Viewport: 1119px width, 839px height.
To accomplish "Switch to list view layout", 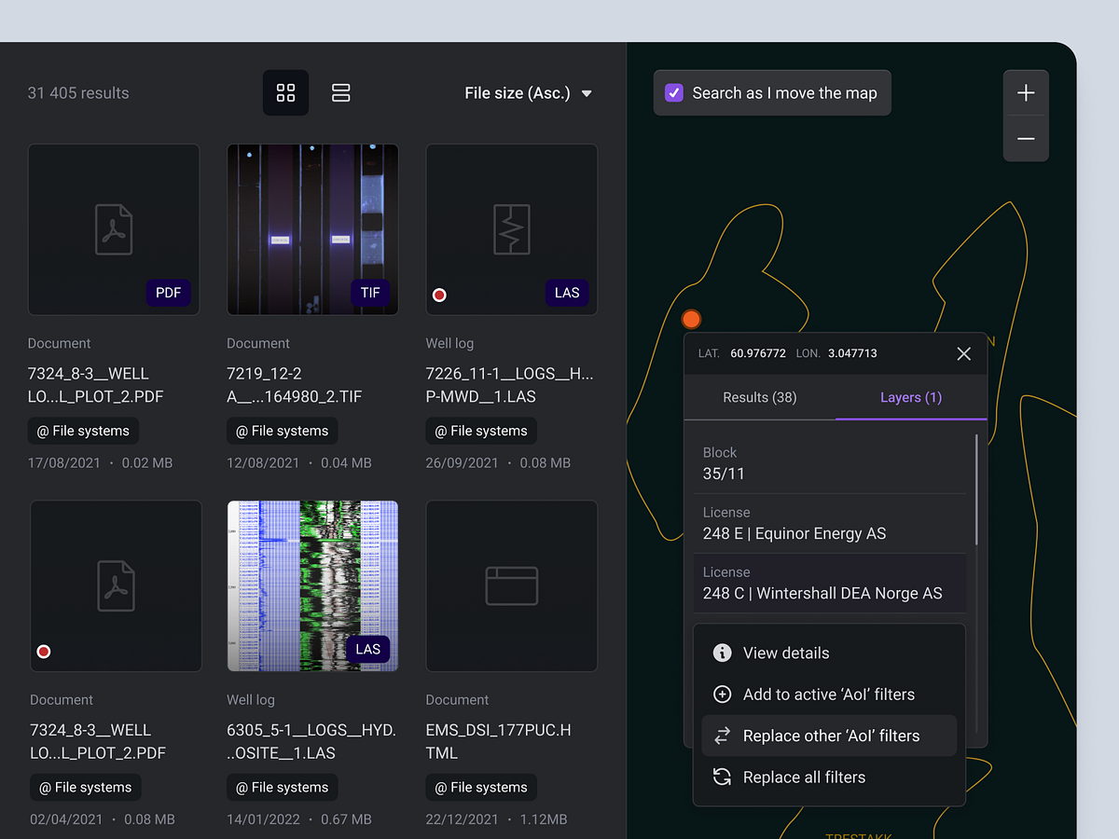I will coord(340,92).
